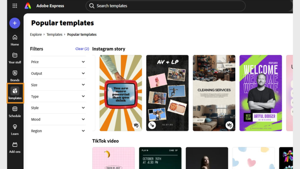
Task: Expand the Type filter
Action: coord(58,96)
